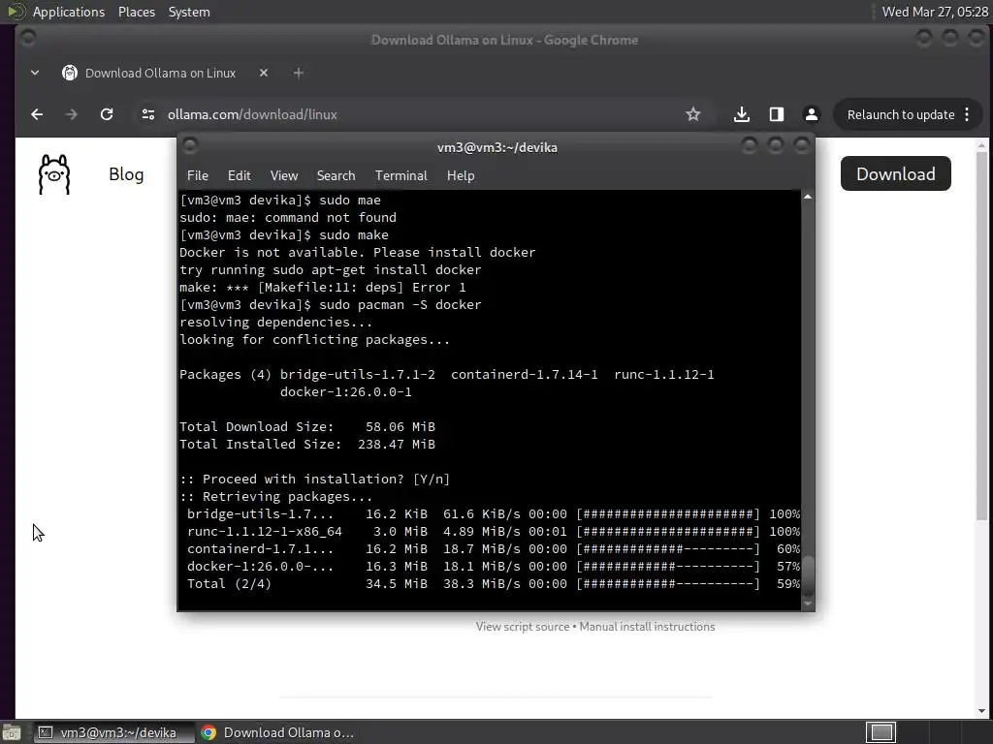This screenshot has width=993, height=744.
Task: Click the Ollama llama logo
Action: 54,174
